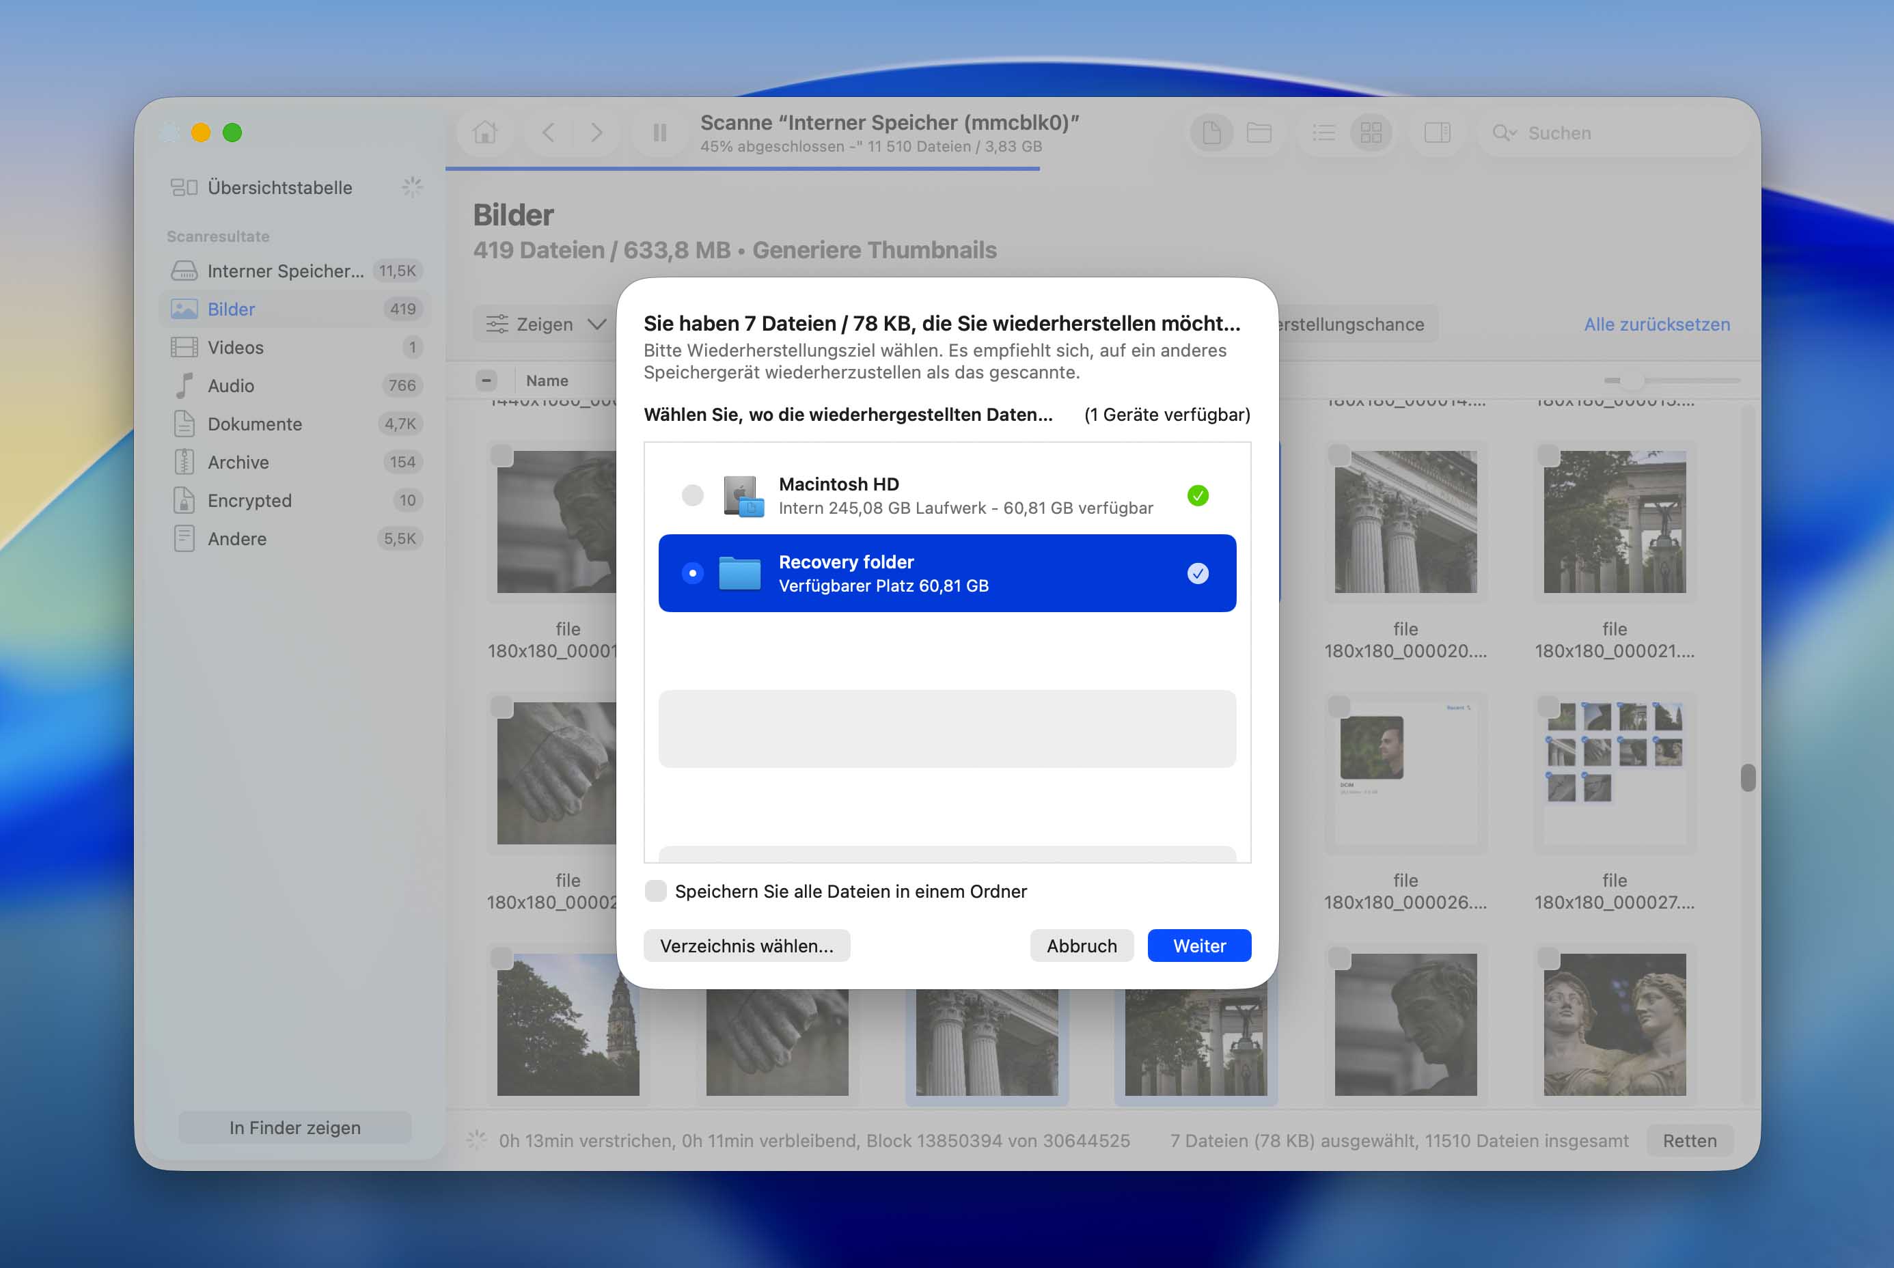Pause the scan with pause icon
Viewport: 1894px width, 1268px height.
pos(660,132)
